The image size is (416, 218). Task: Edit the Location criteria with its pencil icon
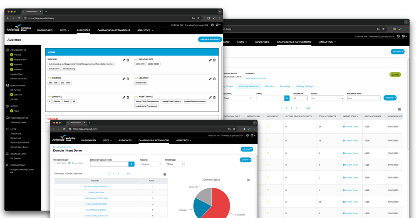[210, 78]
